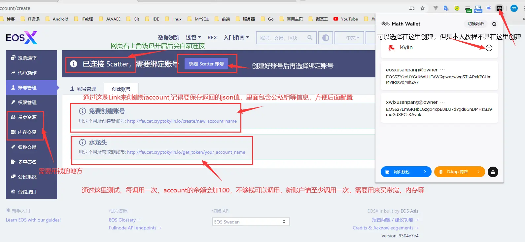Click the black lock icon in Math Wallet
Image resolution: width=525 pixels, height=242 pixels.
[x=493, y=172]
